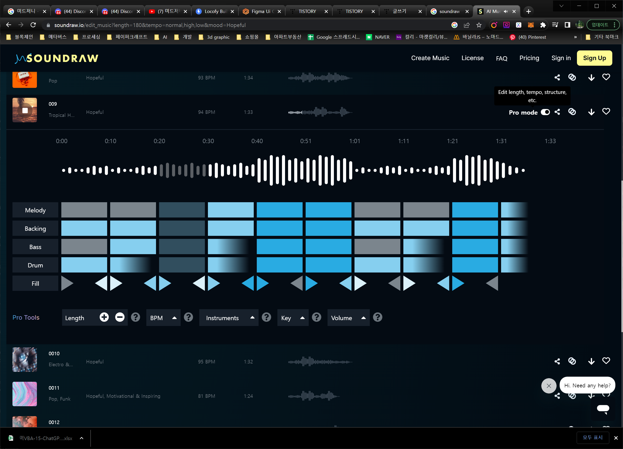623x449 pixels.
Task: Toggle Pro mode switch
Action: [545, 112]
